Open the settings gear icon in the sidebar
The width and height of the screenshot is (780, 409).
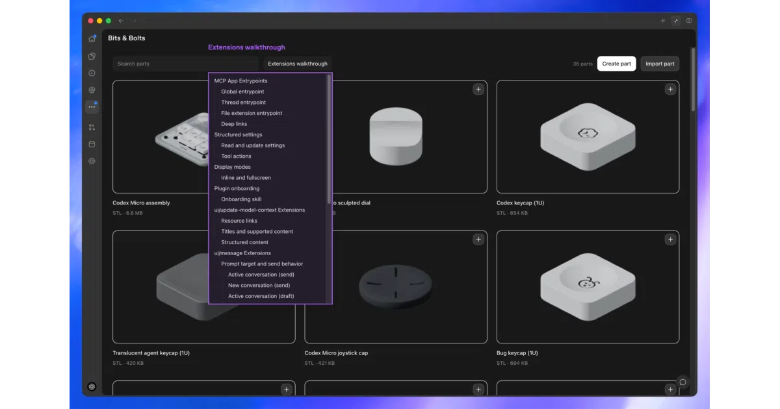pos(92,161)
